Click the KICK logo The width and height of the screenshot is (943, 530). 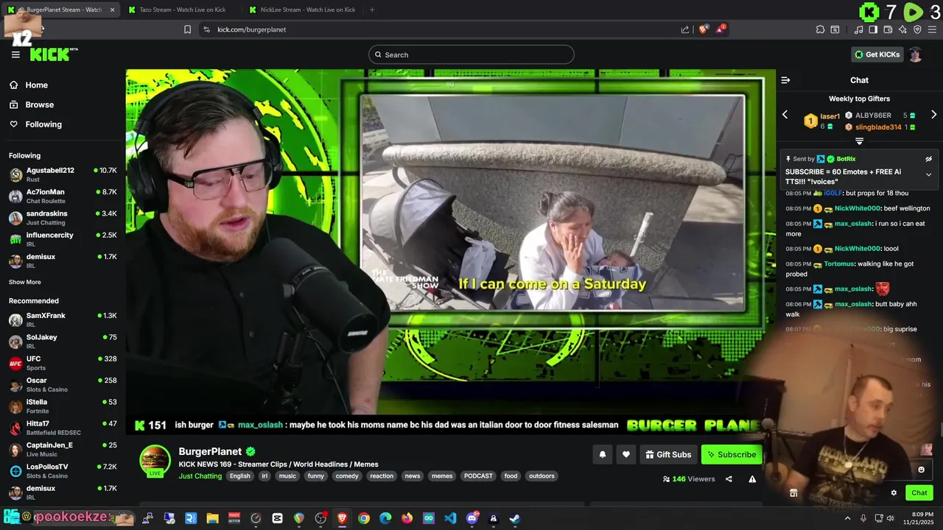pos(50,54)
